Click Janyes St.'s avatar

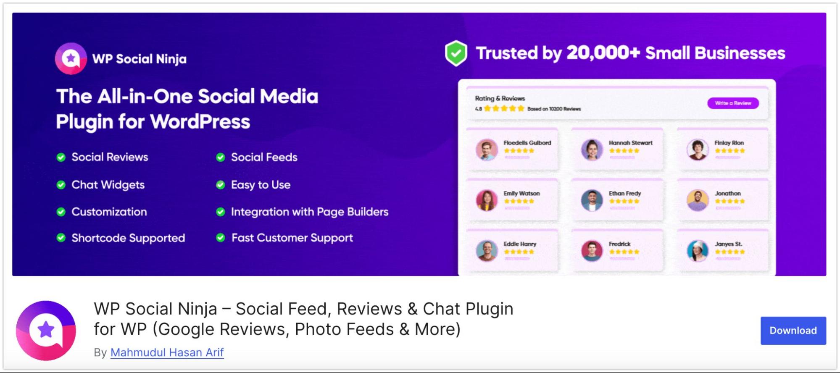(698, 251)
